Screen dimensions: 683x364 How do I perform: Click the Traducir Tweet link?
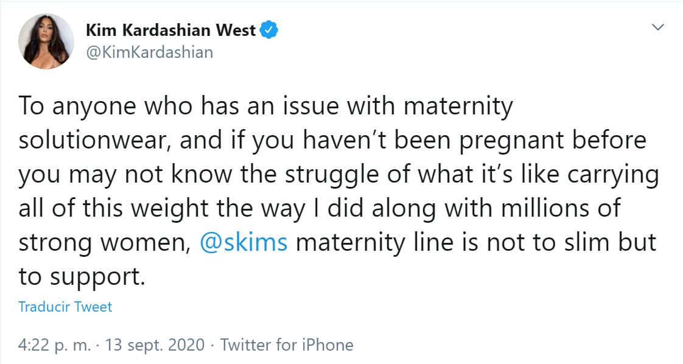(x=66, y=307)
